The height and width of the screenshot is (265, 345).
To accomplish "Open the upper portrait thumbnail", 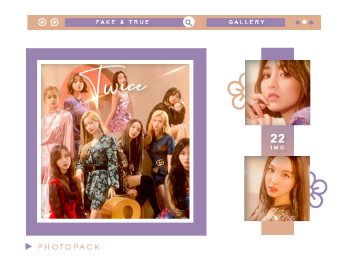I will click(x=278, y=93).
